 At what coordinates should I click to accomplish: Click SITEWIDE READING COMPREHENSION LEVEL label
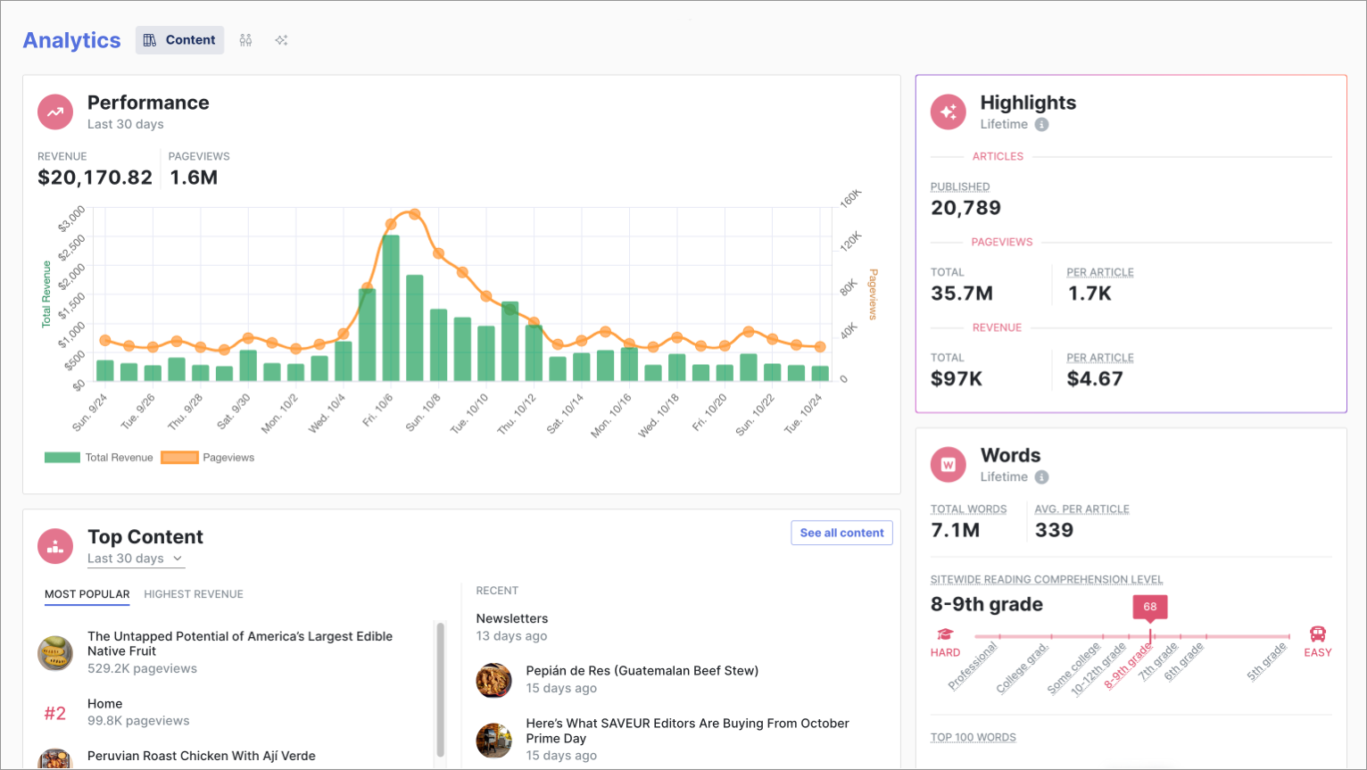(1047, 579)
